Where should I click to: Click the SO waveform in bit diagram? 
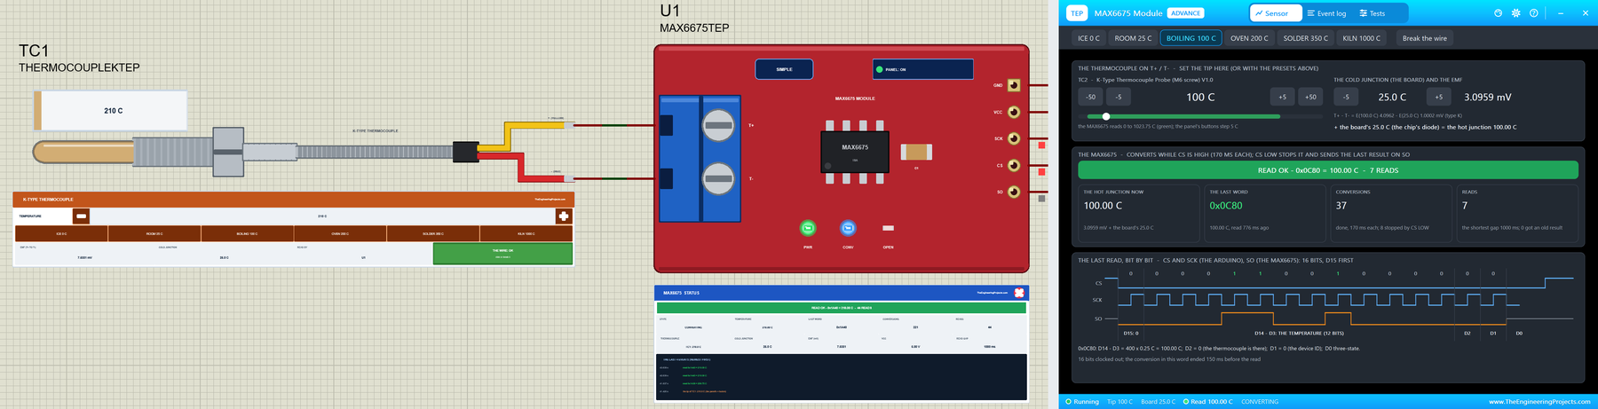[x=1344, y=319]
